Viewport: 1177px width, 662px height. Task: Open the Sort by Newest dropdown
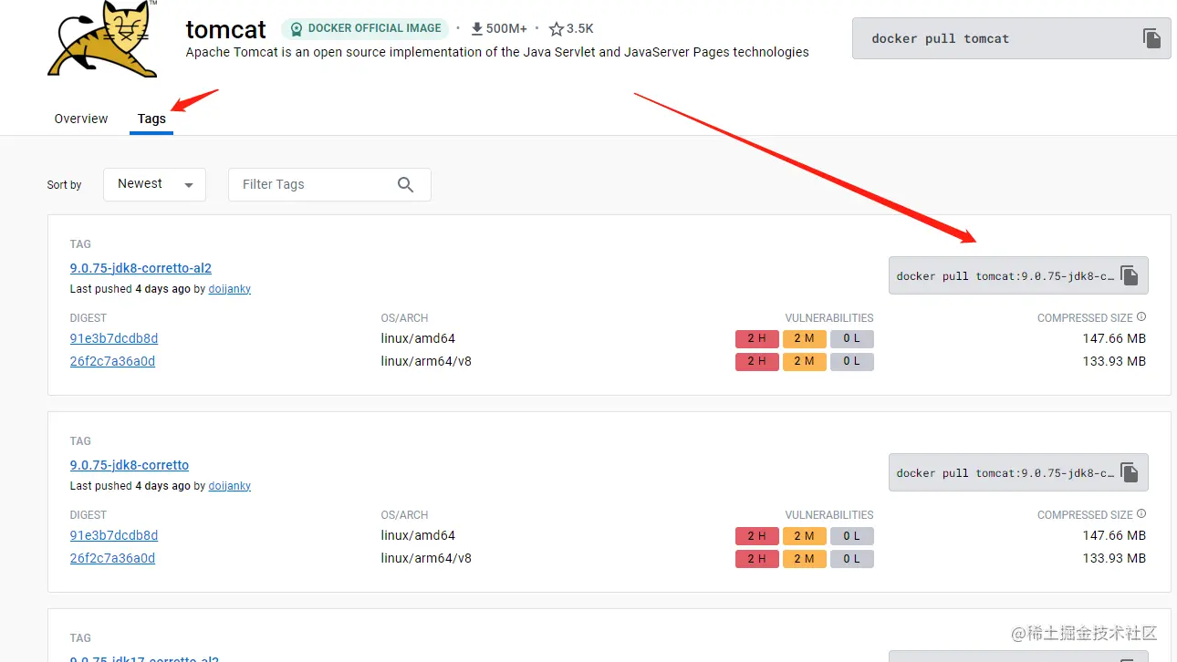coord(154,184)
